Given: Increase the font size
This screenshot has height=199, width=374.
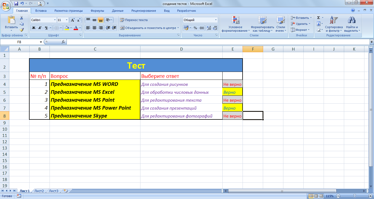Looking at the screenshot, I should pyautogui.click(x=73, y=20).
